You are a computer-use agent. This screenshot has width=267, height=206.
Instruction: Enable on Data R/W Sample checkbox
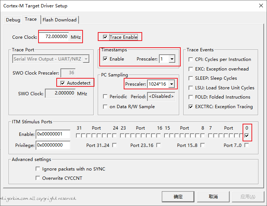(105, 107)
